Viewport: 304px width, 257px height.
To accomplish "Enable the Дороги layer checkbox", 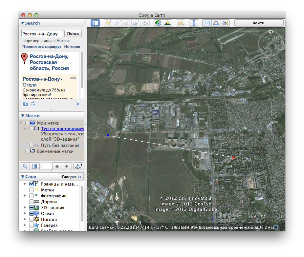I will [32, 202].
